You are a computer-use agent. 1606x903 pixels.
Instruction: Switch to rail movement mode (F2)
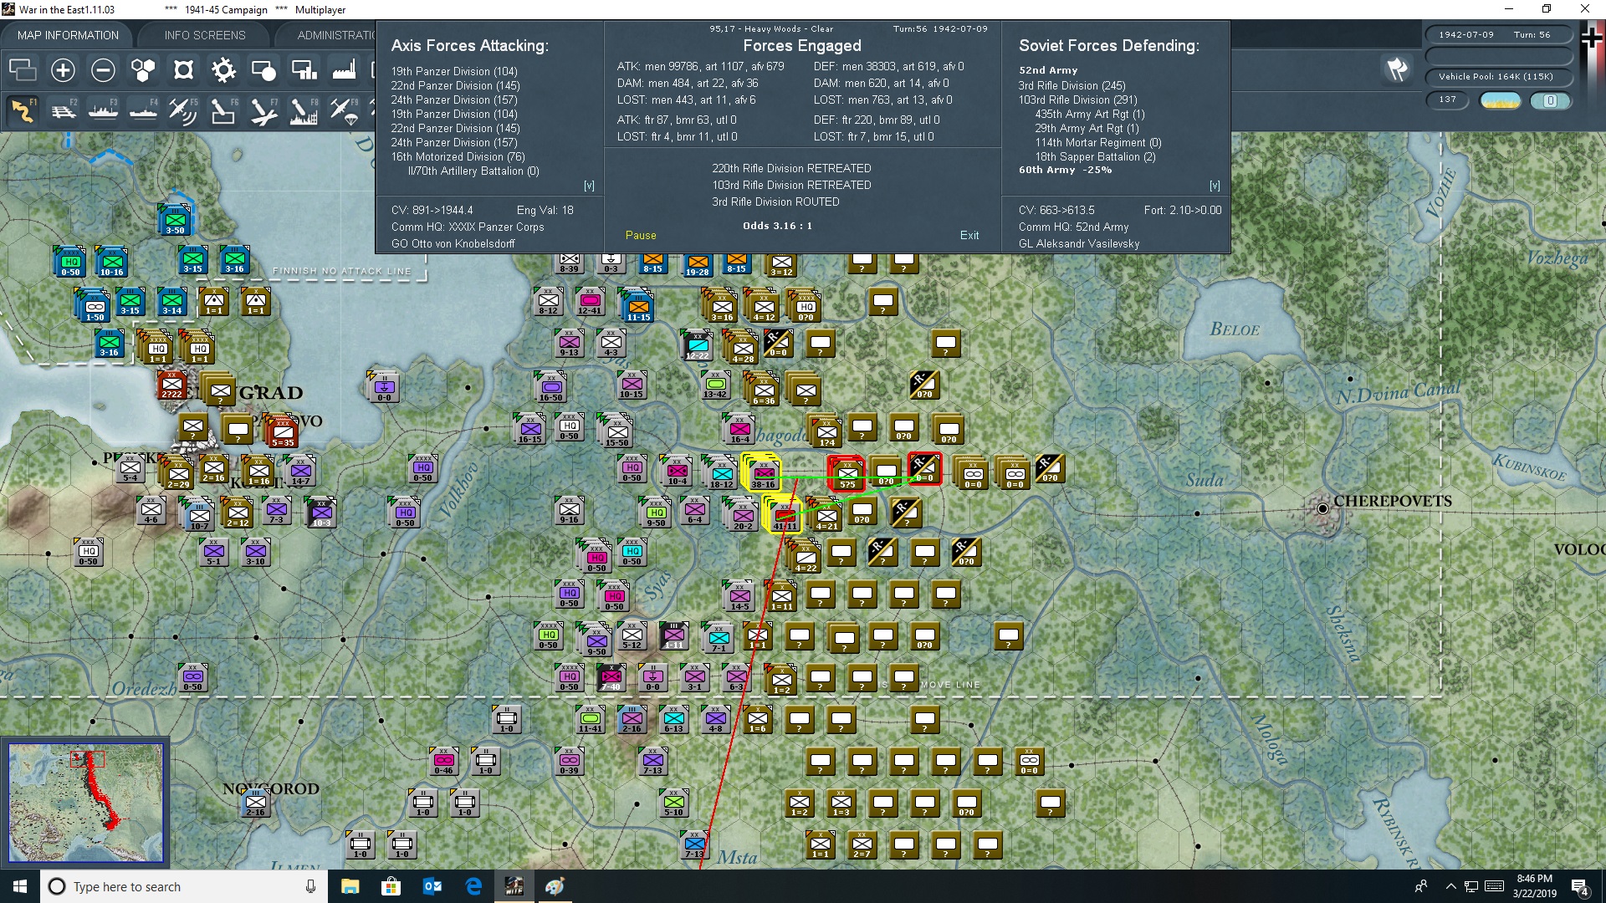pyautogui.click(x=63, y=111)
